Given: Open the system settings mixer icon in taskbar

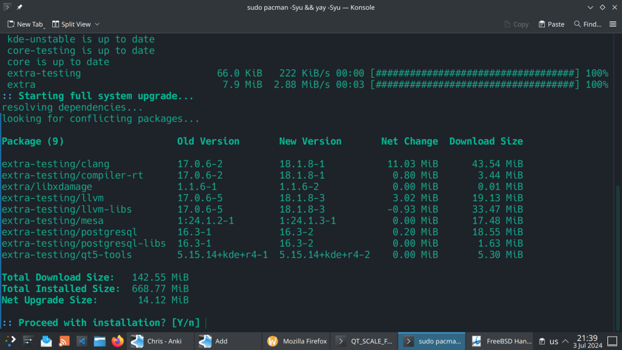Looking at the screenshot, I should 29,341.
